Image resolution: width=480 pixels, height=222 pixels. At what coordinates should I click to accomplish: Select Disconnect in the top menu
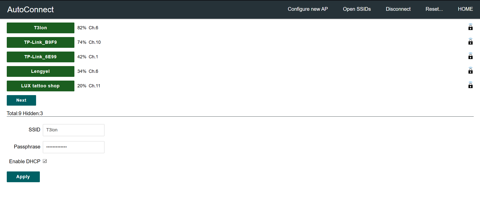pos(398,9)
